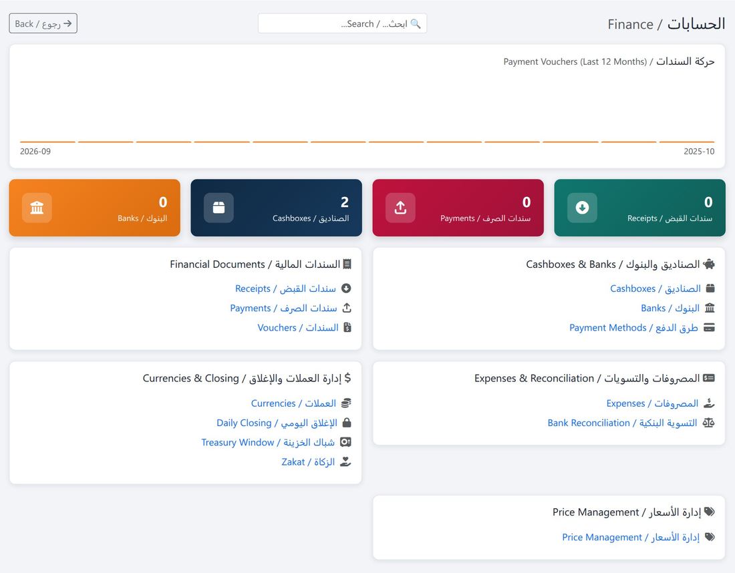Open the Daily Closing / الإغلاق اليومي link

(277, 423)
